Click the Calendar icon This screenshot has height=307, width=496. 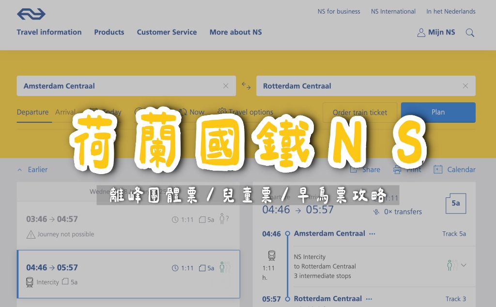click(x=438, y=169)
